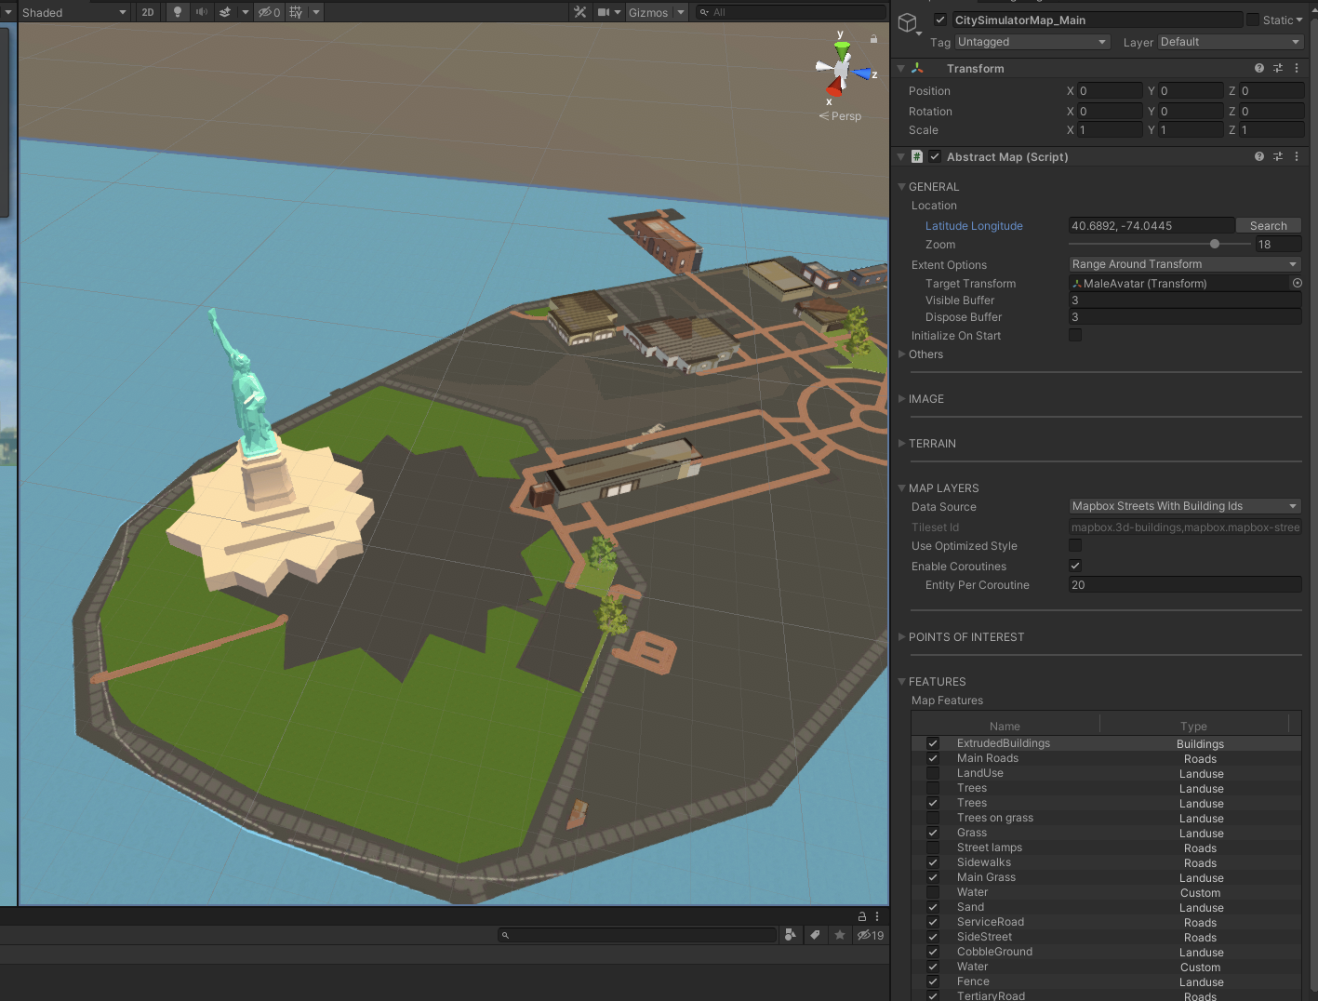Open the Tag Untagged dropdown
The height and width of the screenshot is (1001, 1318).
click(x=1032, y=42)
